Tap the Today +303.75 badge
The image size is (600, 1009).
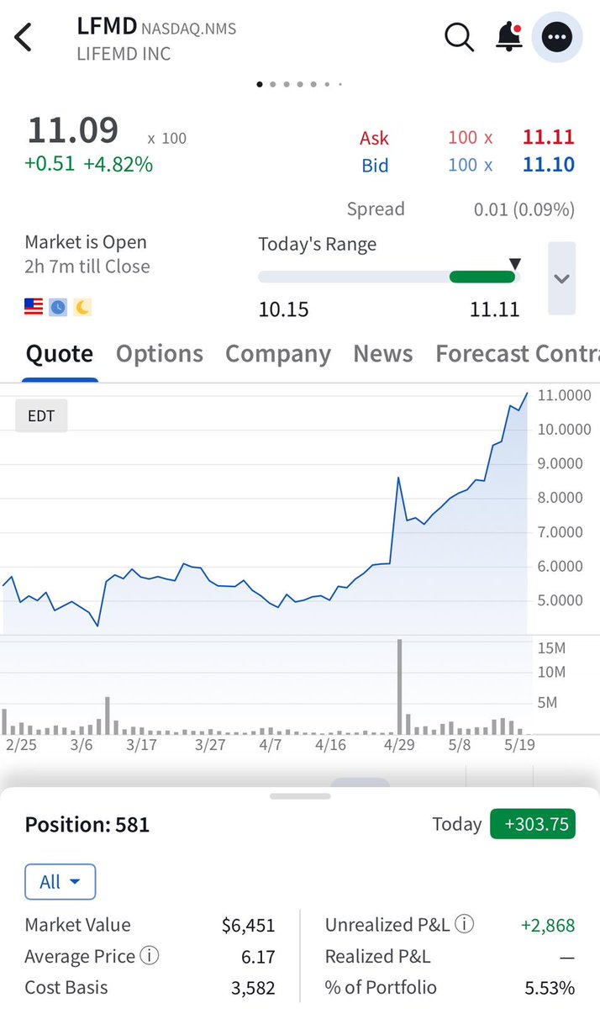(x=534, y=824)
